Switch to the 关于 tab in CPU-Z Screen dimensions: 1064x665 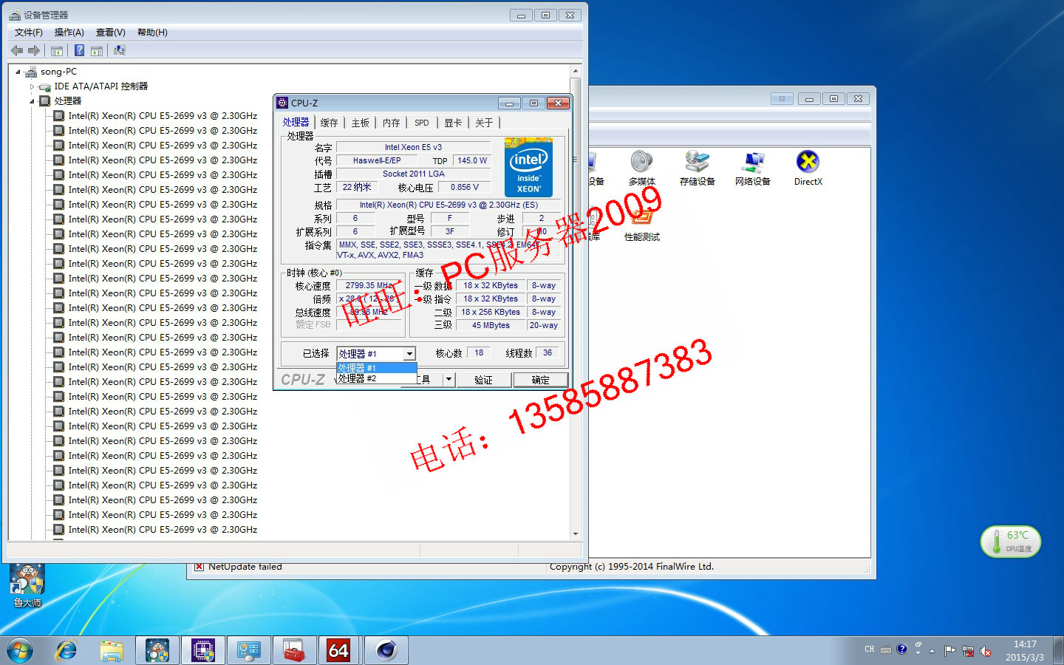click(x=484, y=123)
